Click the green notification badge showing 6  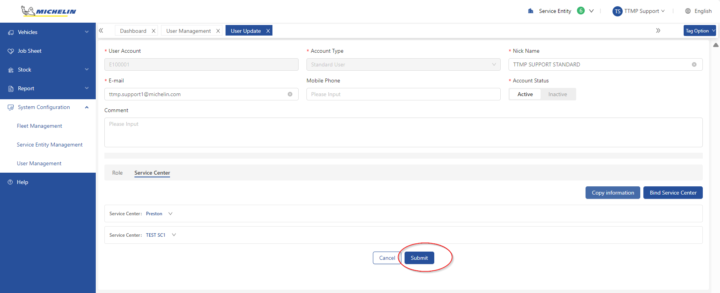(581, 11)
